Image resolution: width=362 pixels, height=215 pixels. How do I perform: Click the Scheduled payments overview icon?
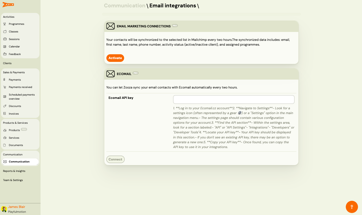5,97
